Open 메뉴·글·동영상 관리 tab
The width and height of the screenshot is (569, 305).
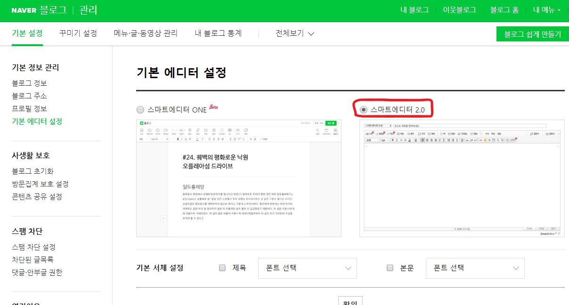[x=146, y=33]
